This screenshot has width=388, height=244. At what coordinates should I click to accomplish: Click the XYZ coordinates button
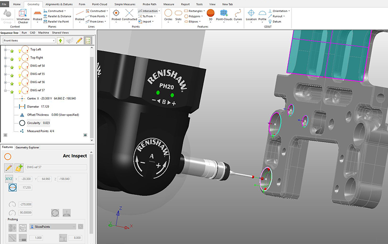pyautogui.click(x=9, y=179)
